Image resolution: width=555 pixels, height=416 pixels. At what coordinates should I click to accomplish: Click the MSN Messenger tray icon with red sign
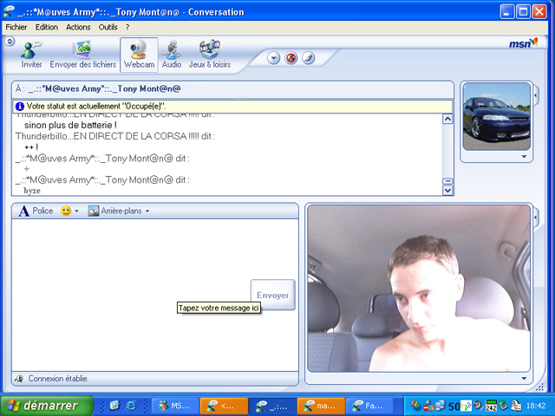(428, 406)
